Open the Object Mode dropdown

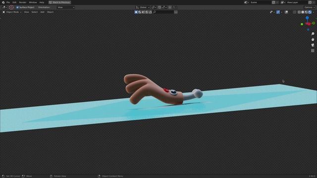(12, 12)
